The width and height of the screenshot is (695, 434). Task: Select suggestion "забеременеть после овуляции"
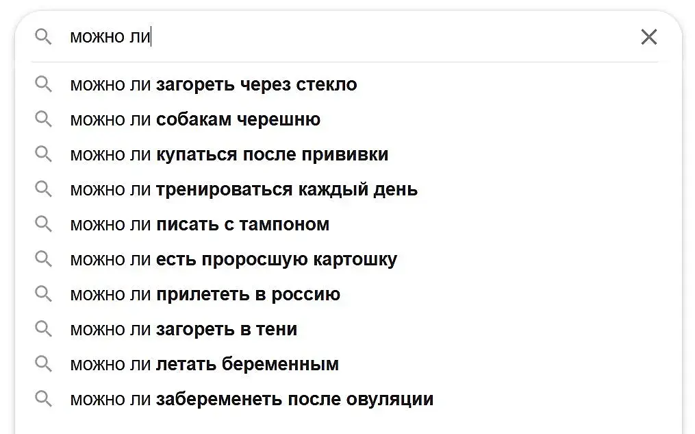point(252,399)
